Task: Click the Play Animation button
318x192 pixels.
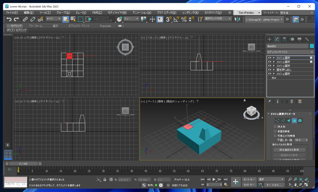Action: pyautogui.click(x=214, y=179)
